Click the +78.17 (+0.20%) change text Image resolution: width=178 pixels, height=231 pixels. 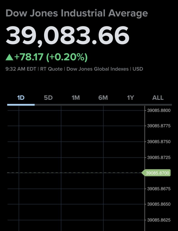click(51, 57)
